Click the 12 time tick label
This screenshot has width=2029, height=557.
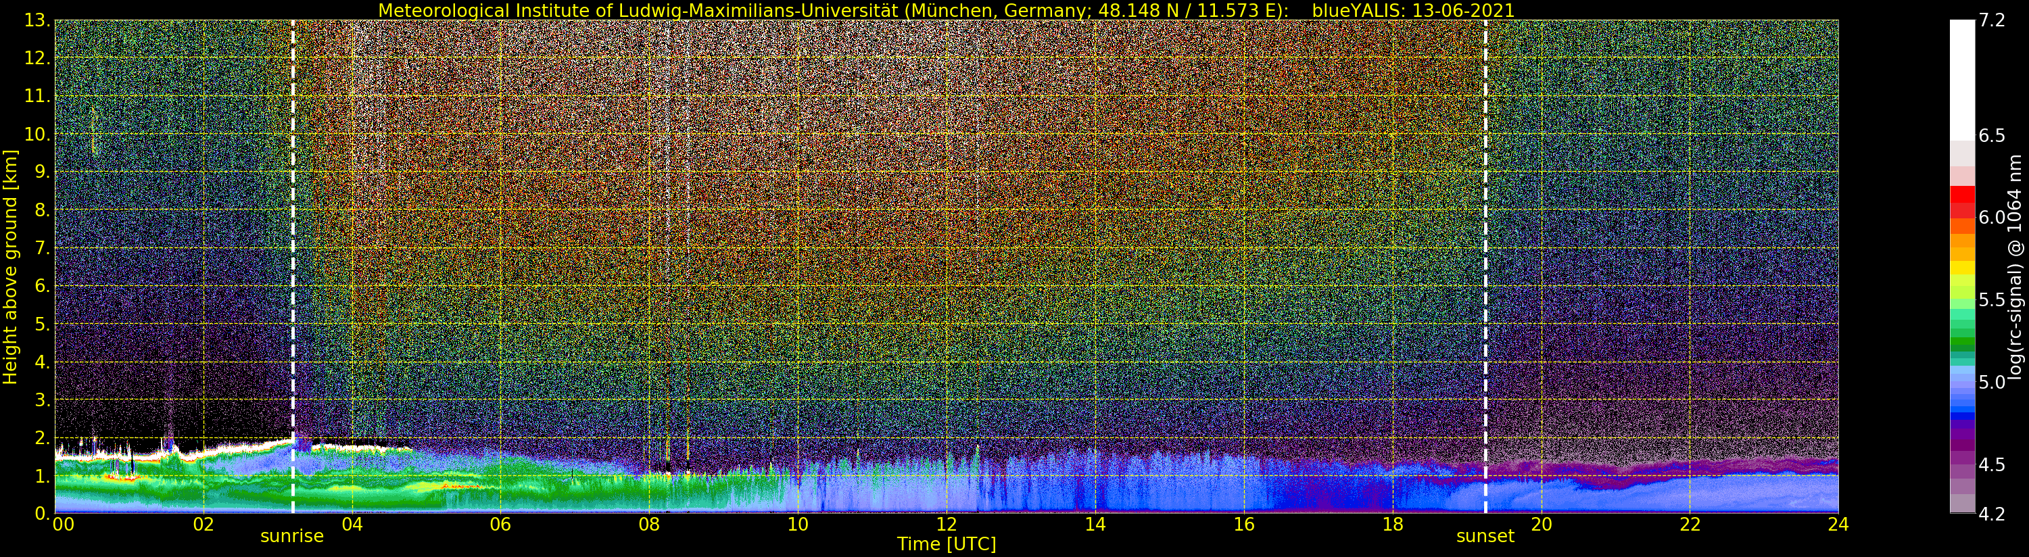(947, 524)
